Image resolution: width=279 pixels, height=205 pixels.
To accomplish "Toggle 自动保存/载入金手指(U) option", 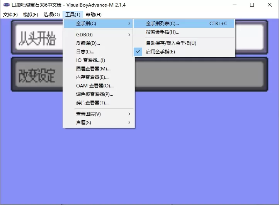I will point(184,43).
